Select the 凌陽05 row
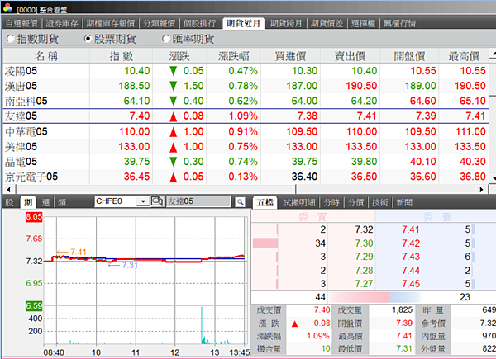496x359 pixels. (246, 71)
